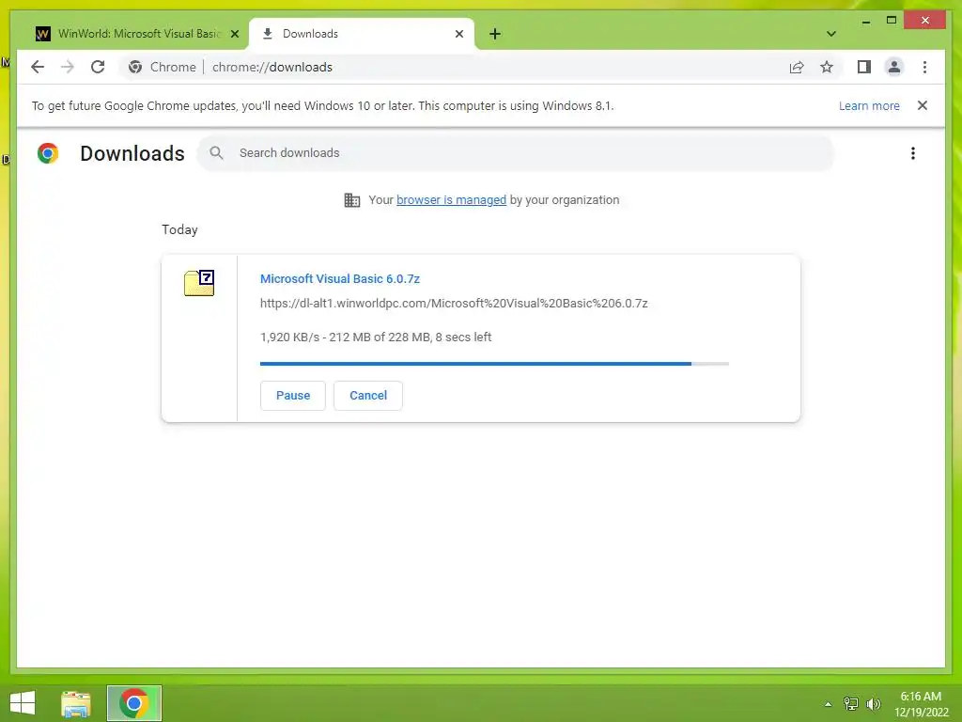Open the Windows Start button
The height and width of the screenshot is (722, 962).
point(23,703)
